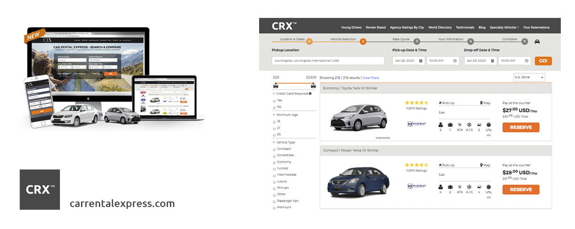Open the Blog link in the header

pos(482,27)
